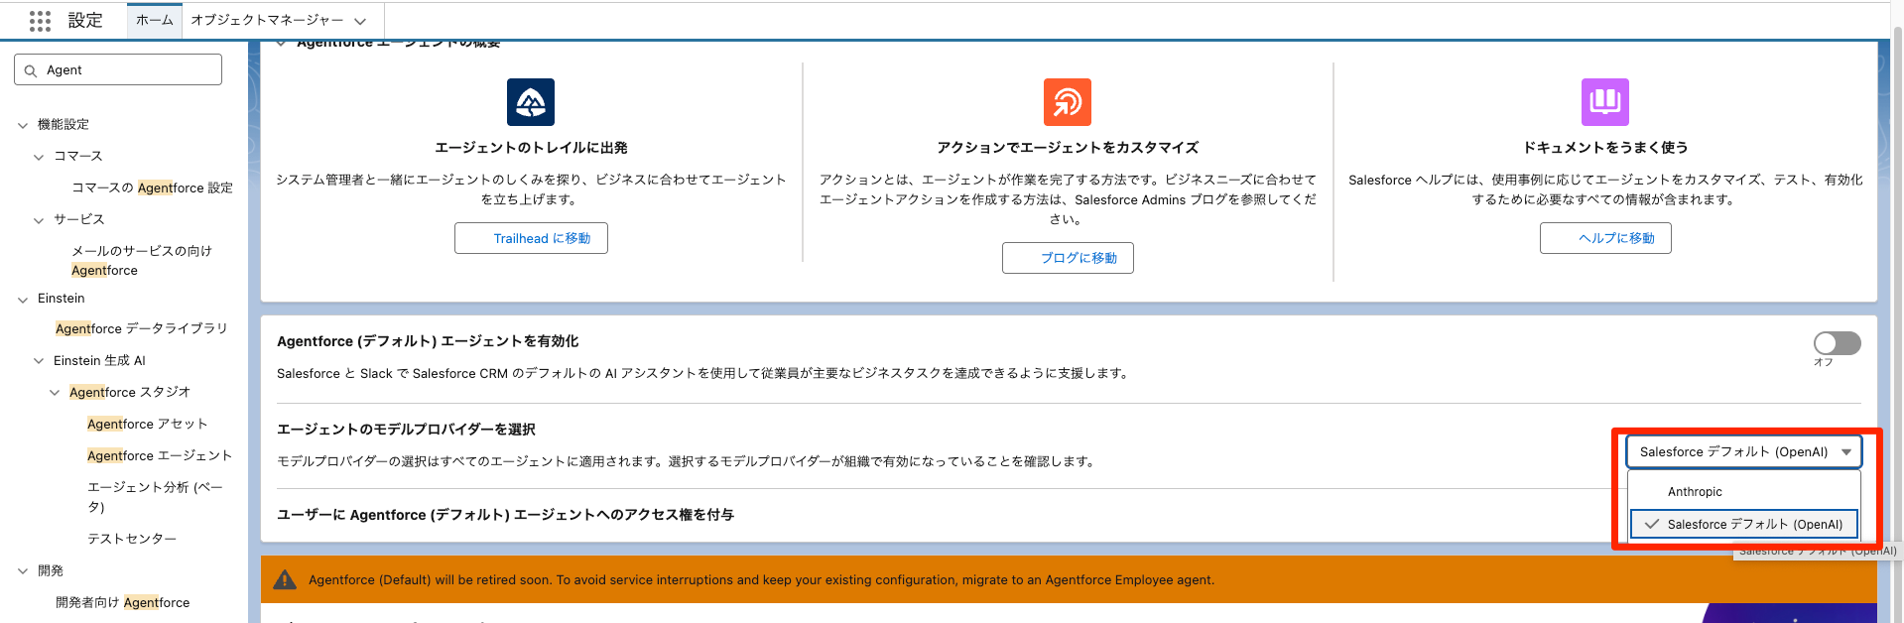1904x623 pixels.
Task: Click the Trailhead に移動 button
Action: (531, 239)
